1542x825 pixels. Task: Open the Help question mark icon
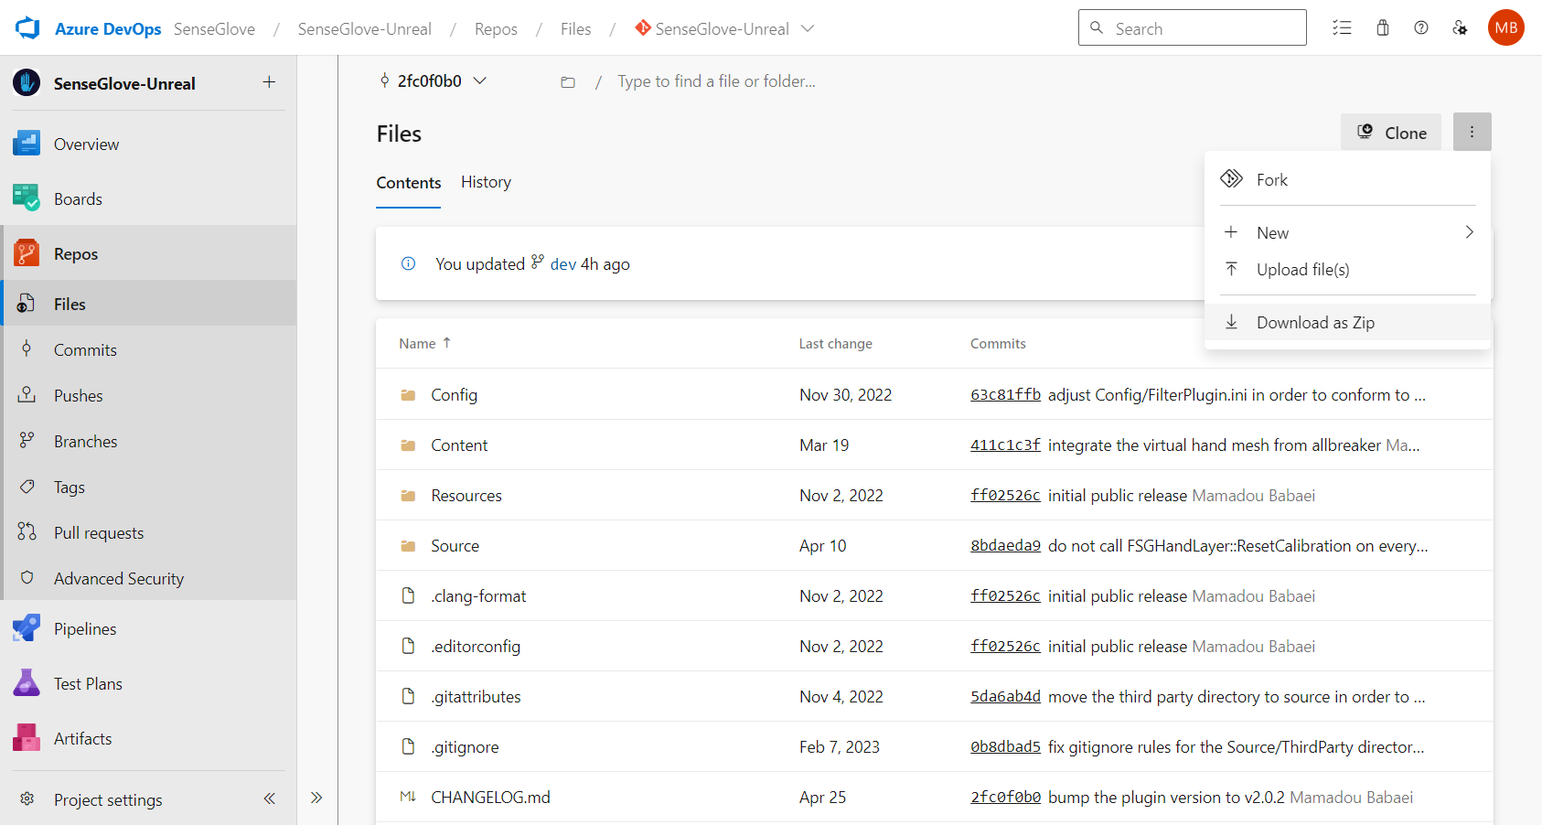[1420, 27]
